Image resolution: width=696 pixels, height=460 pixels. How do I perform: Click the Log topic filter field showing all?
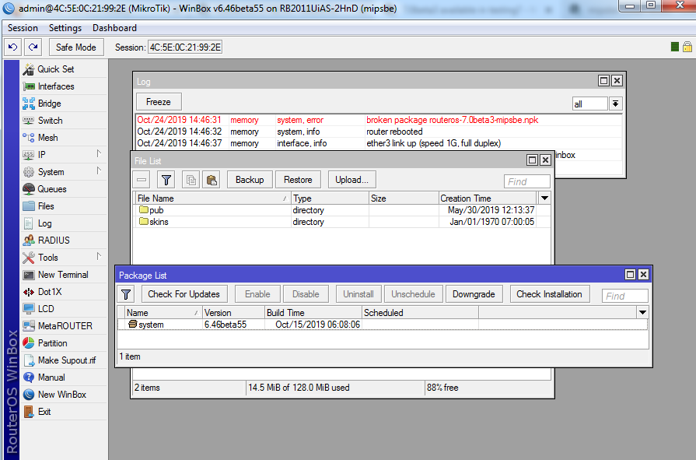(590, 104)
